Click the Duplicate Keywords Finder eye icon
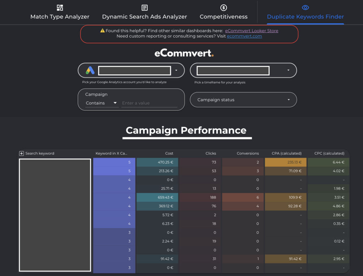 point(305,8)
